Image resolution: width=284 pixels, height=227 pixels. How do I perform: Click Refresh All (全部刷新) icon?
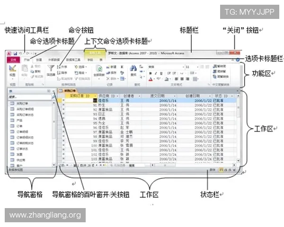tap(99, 69)
